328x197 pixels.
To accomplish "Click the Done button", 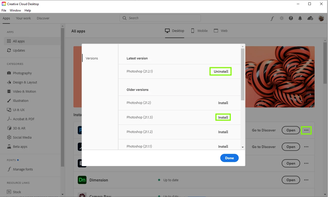I will click(229, 158).
